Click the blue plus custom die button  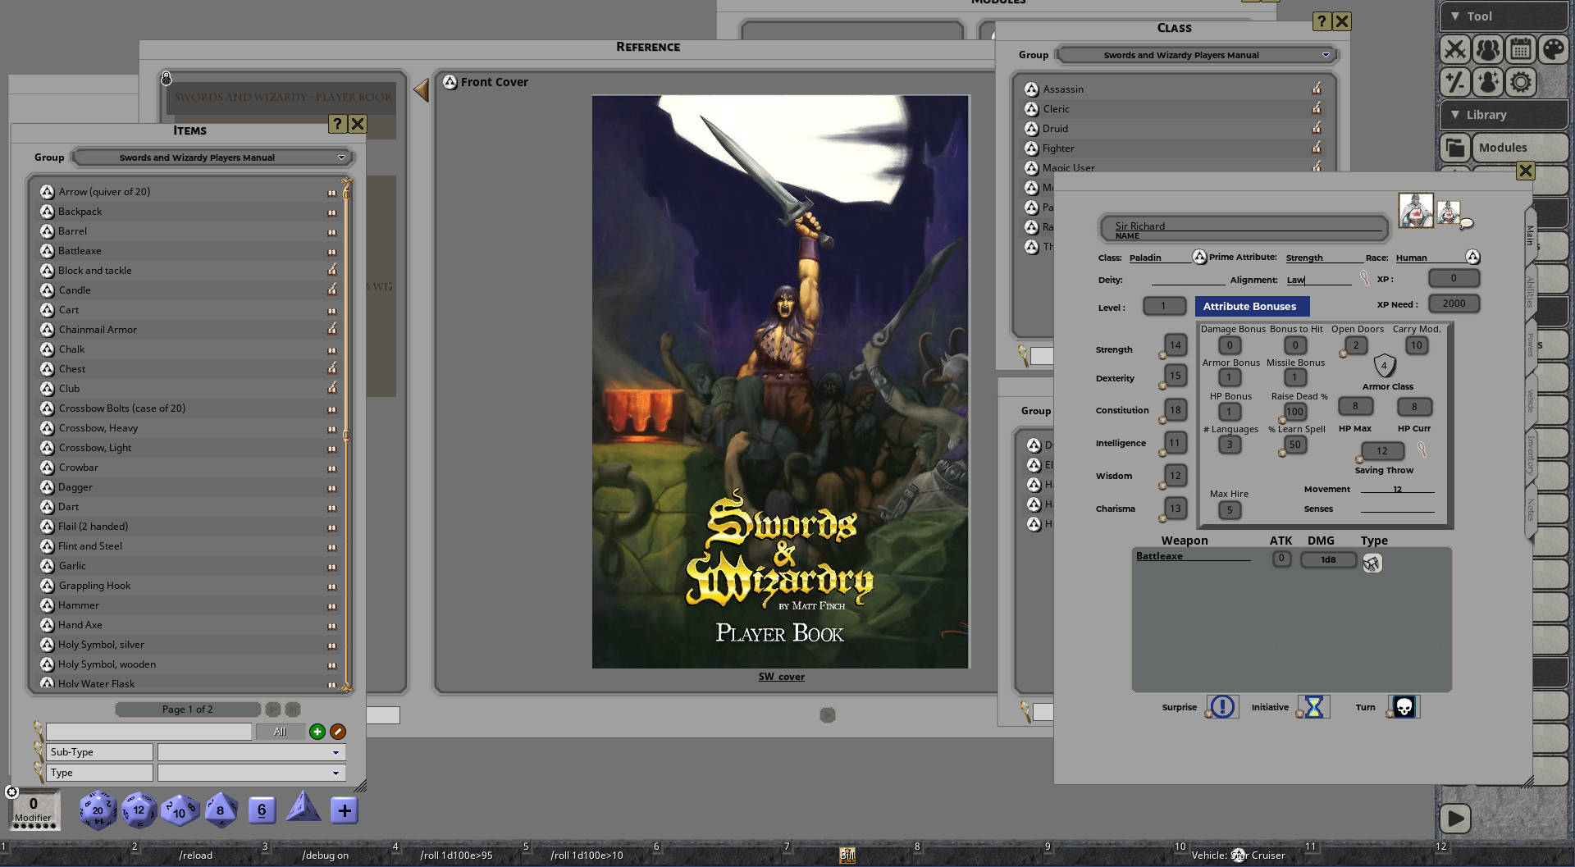pos(345,810)
